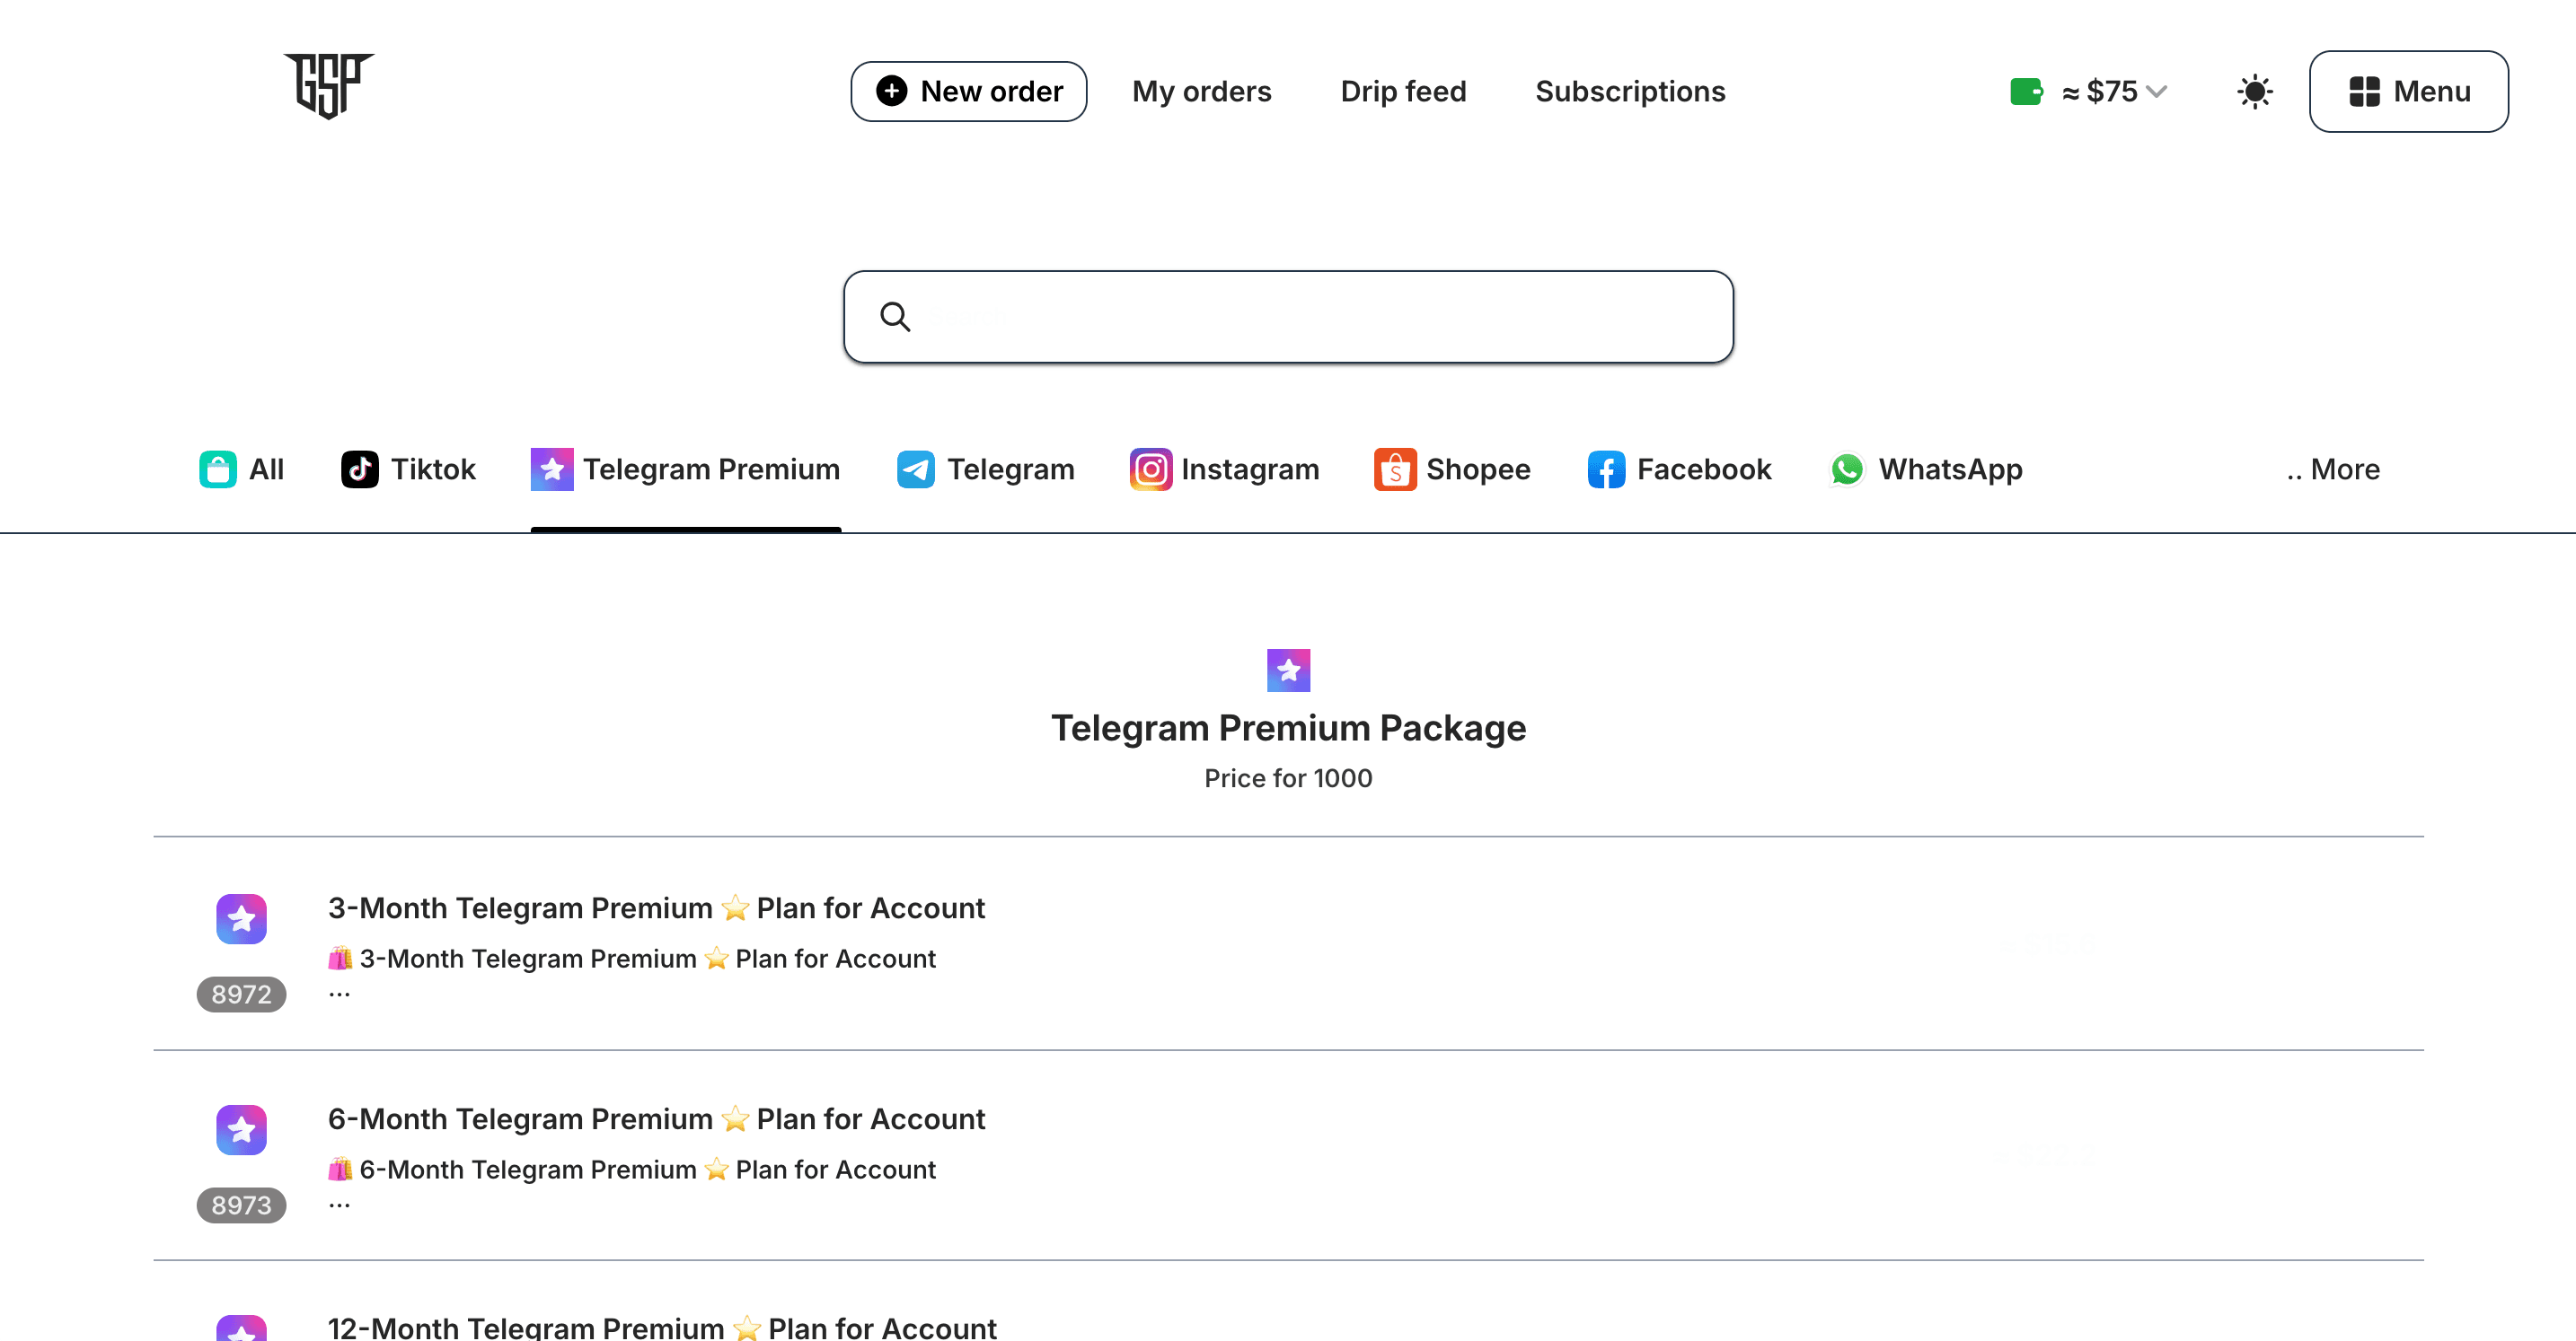
Task: Switch to the Telegram tab
Action: [985, 469]
